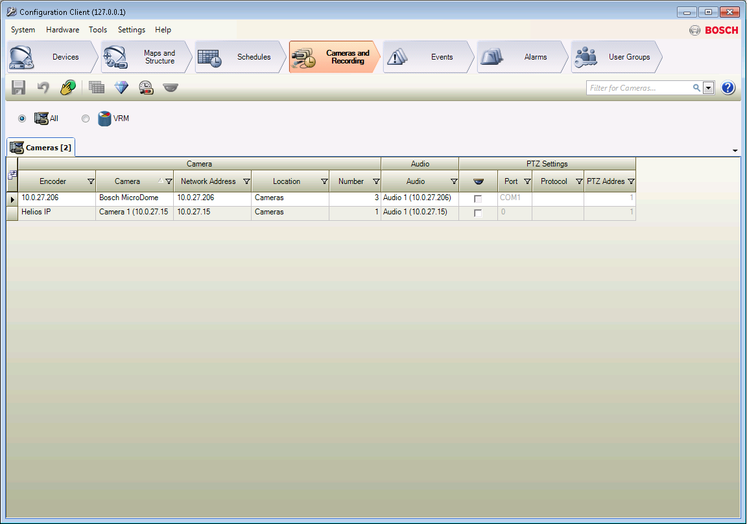Click the Undo arrow icon
Screen dimensions: 747x524
(x=43, y=87)
